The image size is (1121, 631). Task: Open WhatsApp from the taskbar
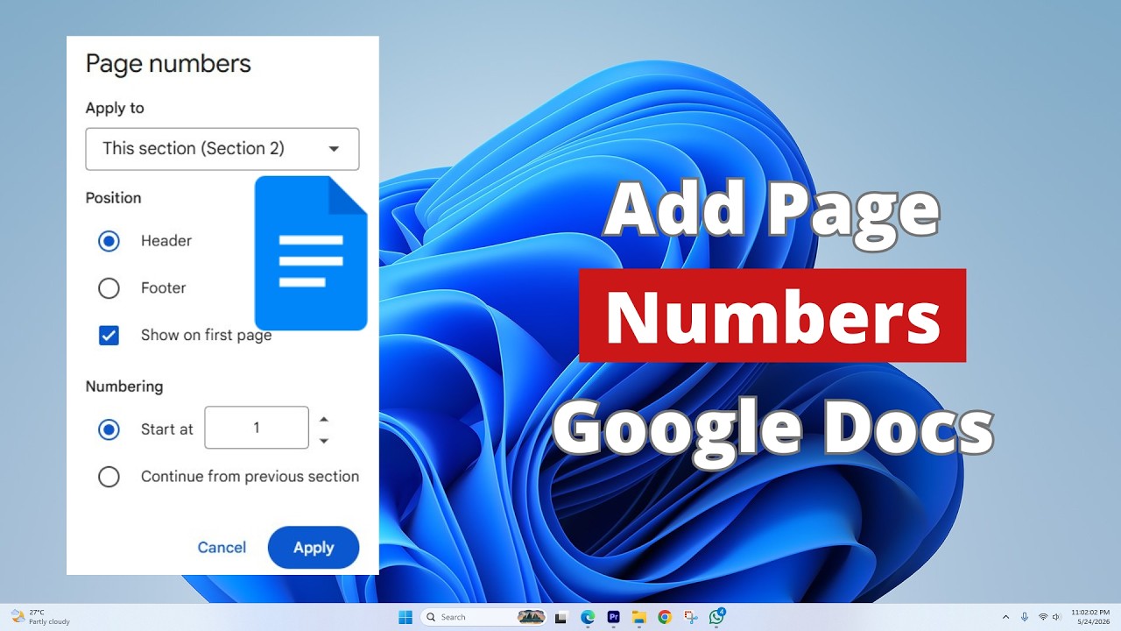(x=716, y=617)
